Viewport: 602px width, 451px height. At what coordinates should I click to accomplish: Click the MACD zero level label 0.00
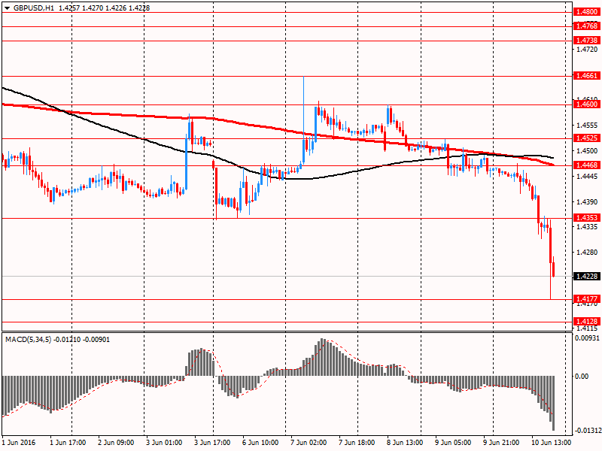582,377
